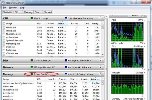Click the CPU list scrollbar thumb
The height and width of the screenshot is (100, 152).
[103, 27]
